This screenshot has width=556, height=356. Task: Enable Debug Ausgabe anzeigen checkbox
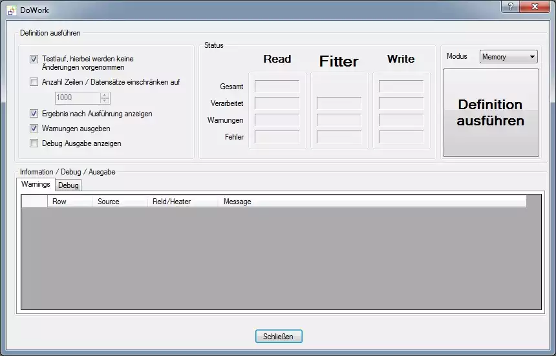tap(34, 143)
